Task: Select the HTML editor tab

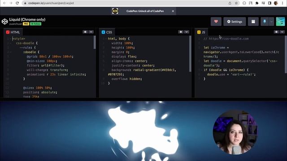Action: (13, 32)
